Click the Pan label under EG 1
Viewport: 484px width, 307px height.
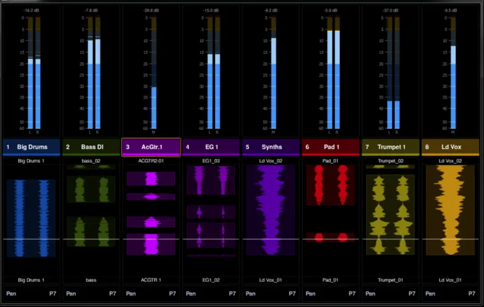[191, 293]
